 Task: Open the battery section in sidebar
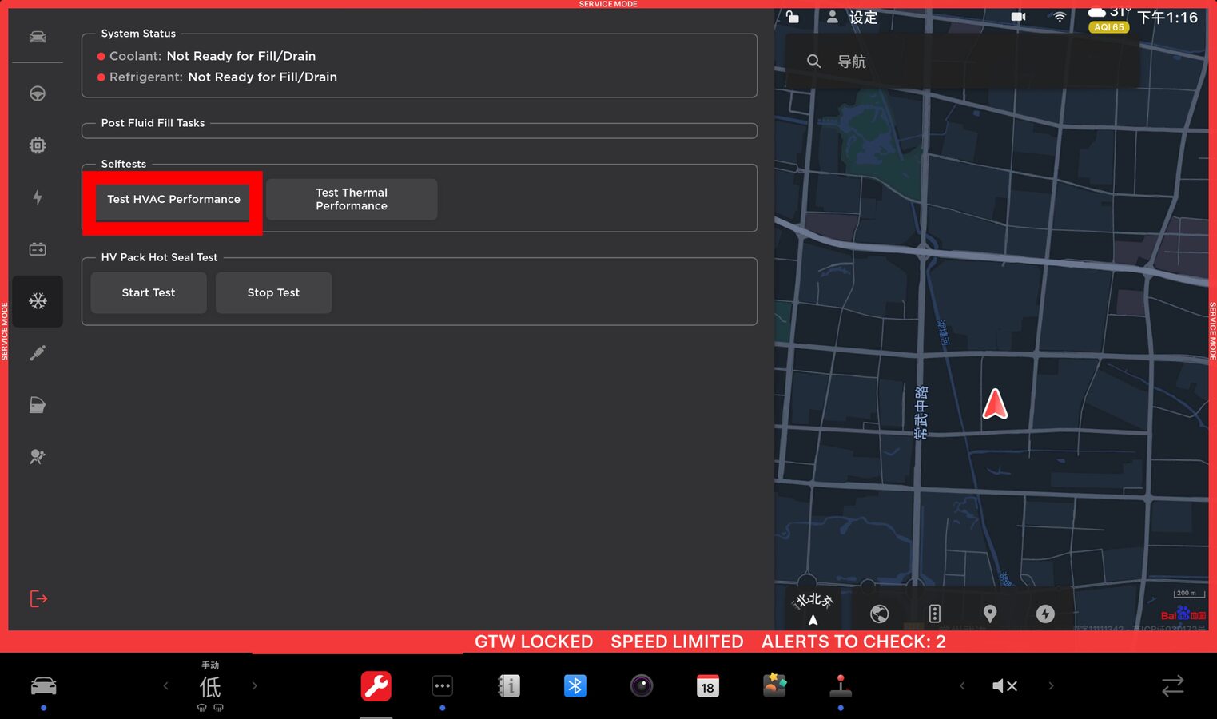38,249
